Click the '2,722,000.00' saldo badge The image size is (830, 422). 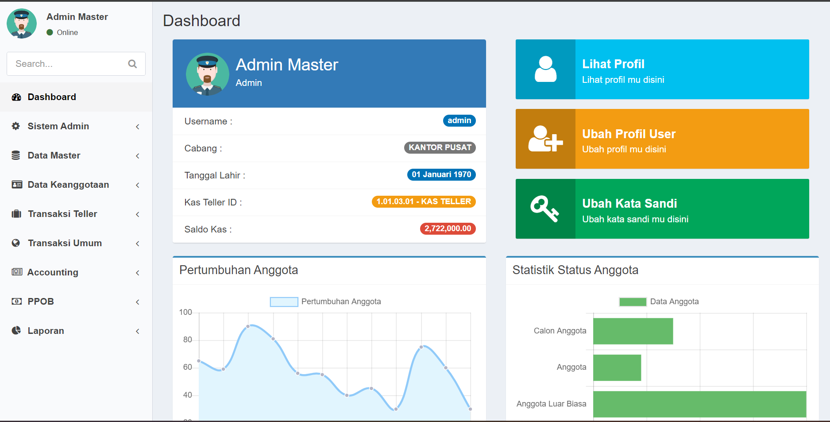coord(448,228)
